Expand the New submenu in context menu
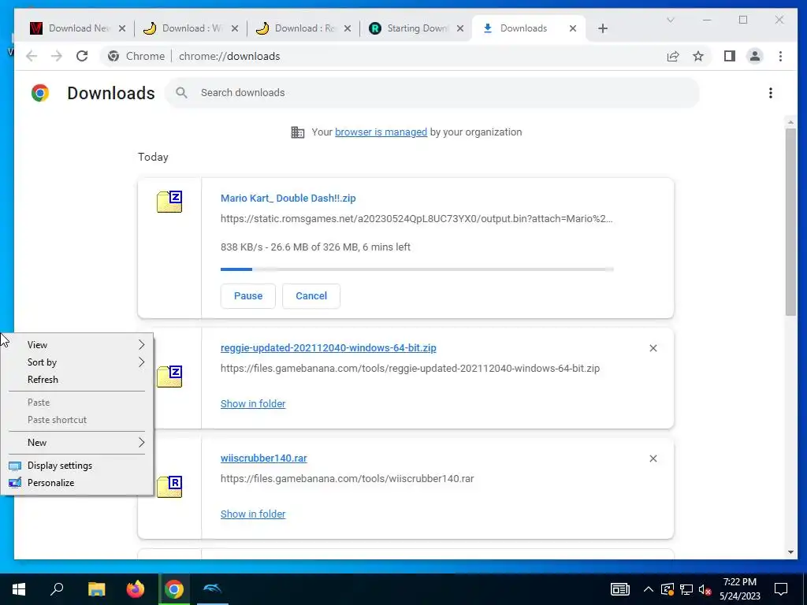This screenshot has height=605, width=807. pyautogui.click(x=76, y=443)
